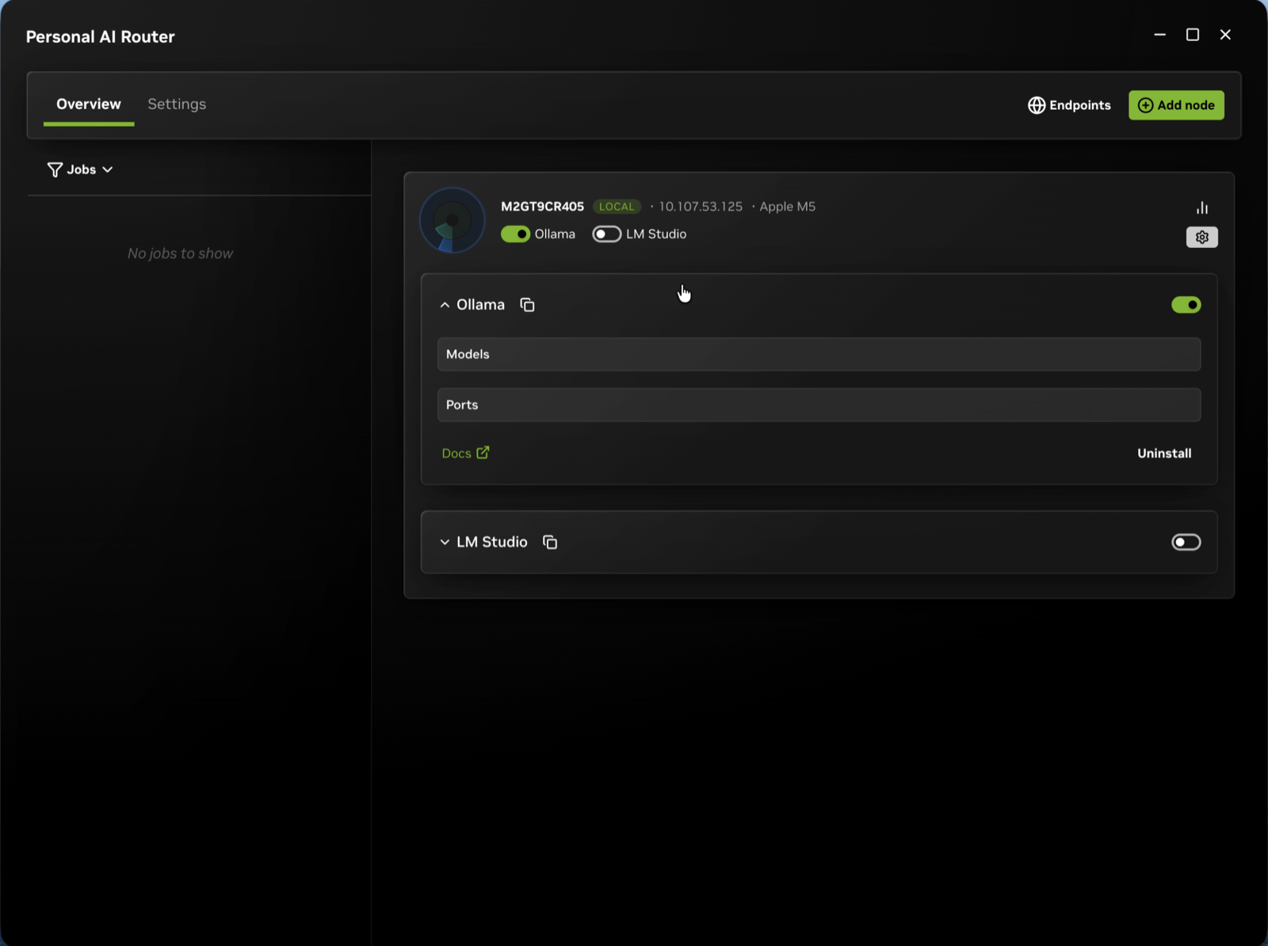Click the Apple M5 hardware label
Image resolution: width=1268 pixels, height=946 pixels.
pos(787,207)
